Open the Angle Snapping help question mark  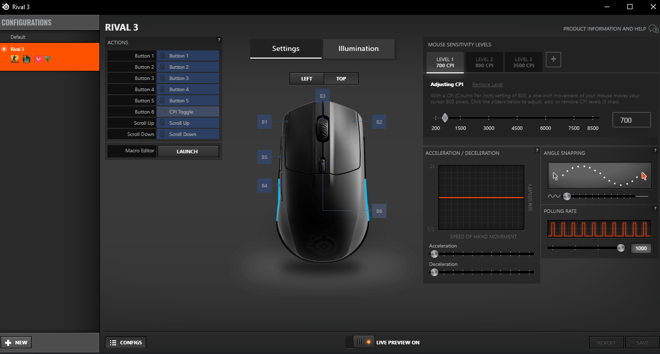coord(655,150)
